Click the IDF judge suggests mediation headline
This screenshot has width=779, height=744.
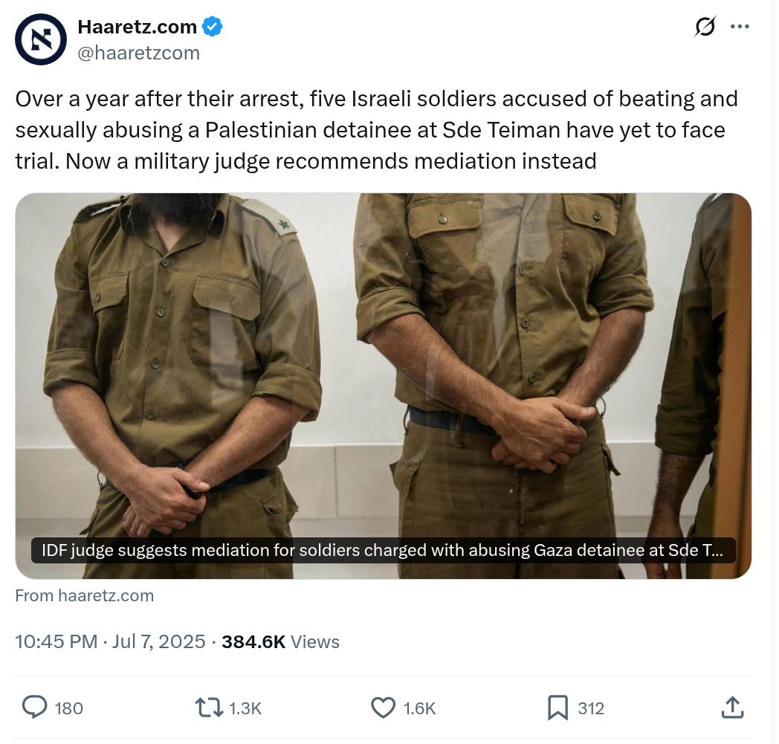[383, 550]
